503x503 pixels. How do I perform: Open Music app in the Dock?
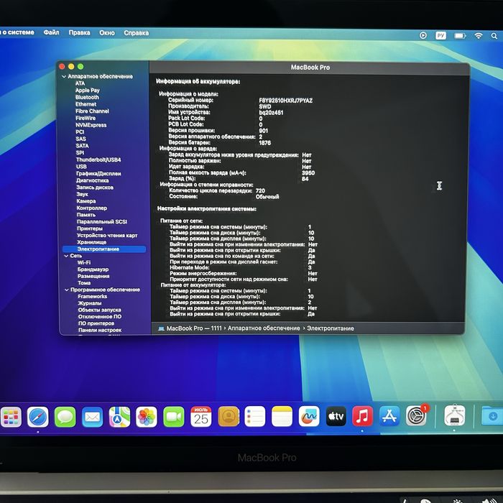(362, 416)
